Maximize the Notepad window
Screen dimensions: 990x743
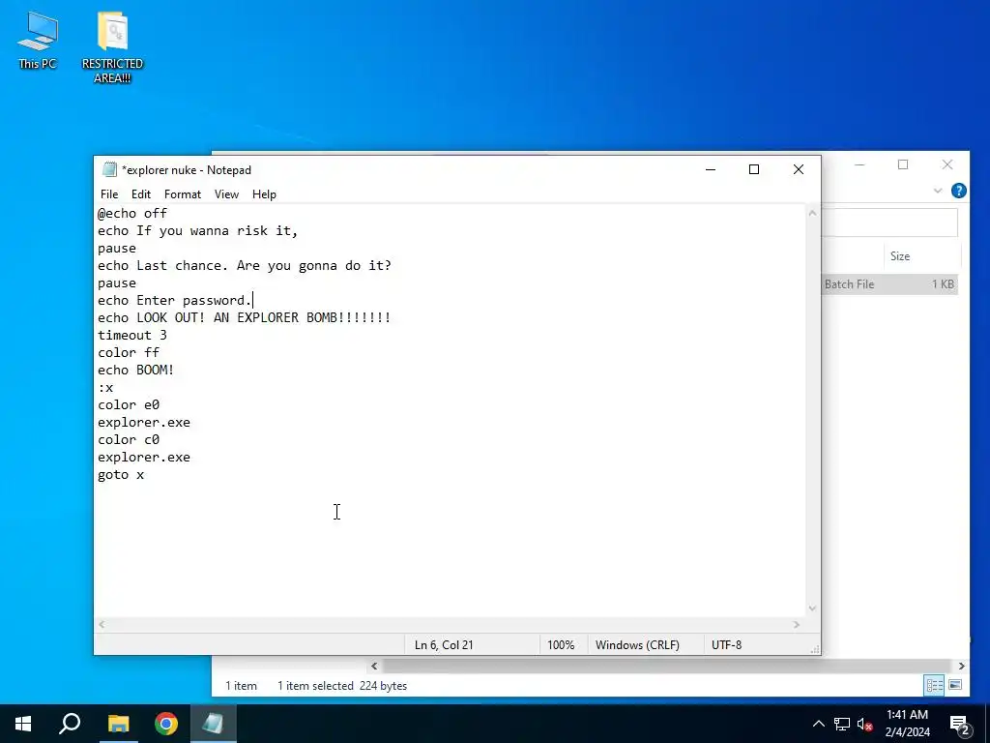click(754, 169)
